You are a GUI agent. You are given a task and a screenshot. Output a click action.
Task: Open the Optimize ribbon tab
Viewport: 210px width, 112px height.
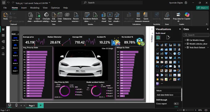pos(55,8)
